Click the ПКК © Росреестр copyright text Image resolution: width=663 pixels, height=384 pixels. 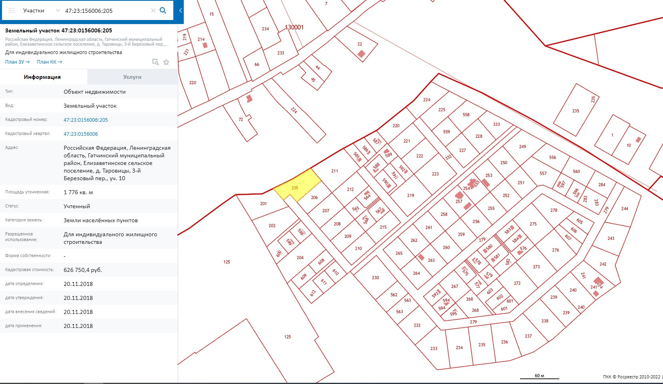(632, 377)
